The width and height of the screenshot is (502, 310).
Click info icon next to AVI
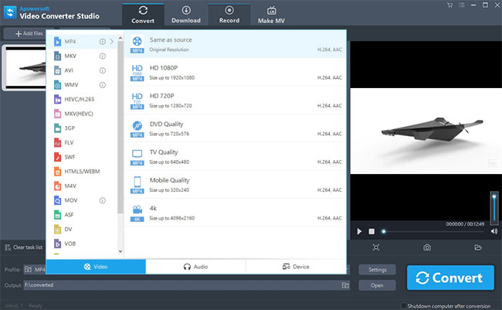[x=103, y=70]
